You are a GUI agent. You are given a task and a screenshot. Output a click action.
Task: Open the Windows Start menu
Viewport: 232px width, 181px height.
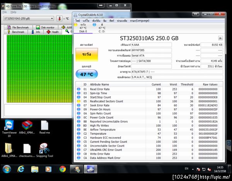tap(7, 169)
